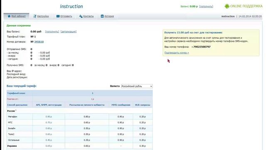Click the home icon beside Мой кабинет
The width and height of the screenshot is (266, 150).
(x=9, y=16)
